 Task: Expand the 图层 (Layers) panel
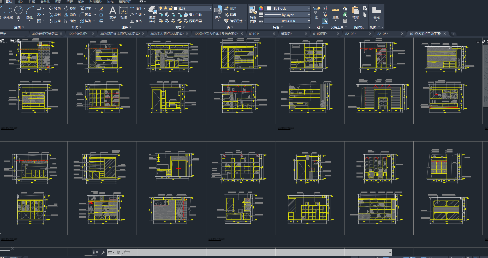click(x=180, y=27)
